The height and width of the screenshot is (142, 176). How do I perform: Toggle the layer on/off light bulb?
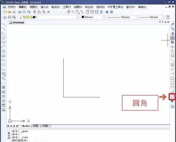pyautogui.click(x=20, y=17)
